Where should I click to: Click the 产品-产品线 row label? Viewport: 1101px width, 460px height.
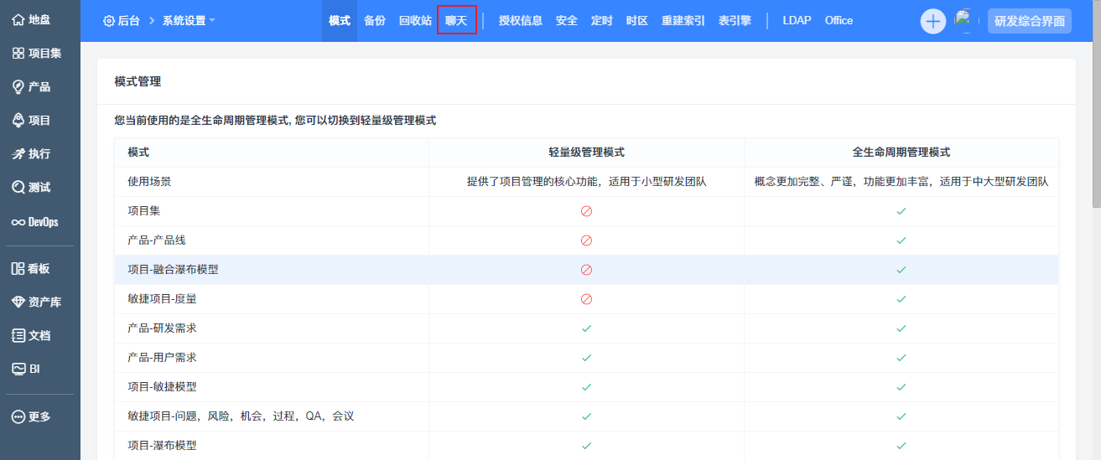pyautogui.click(x=157, y=240)
